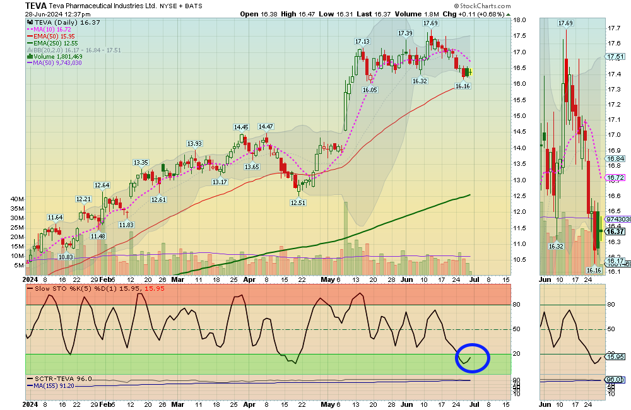
Task: Click the 16.32 low label in the zoomed June panel
Action: [x=556, y=246]
